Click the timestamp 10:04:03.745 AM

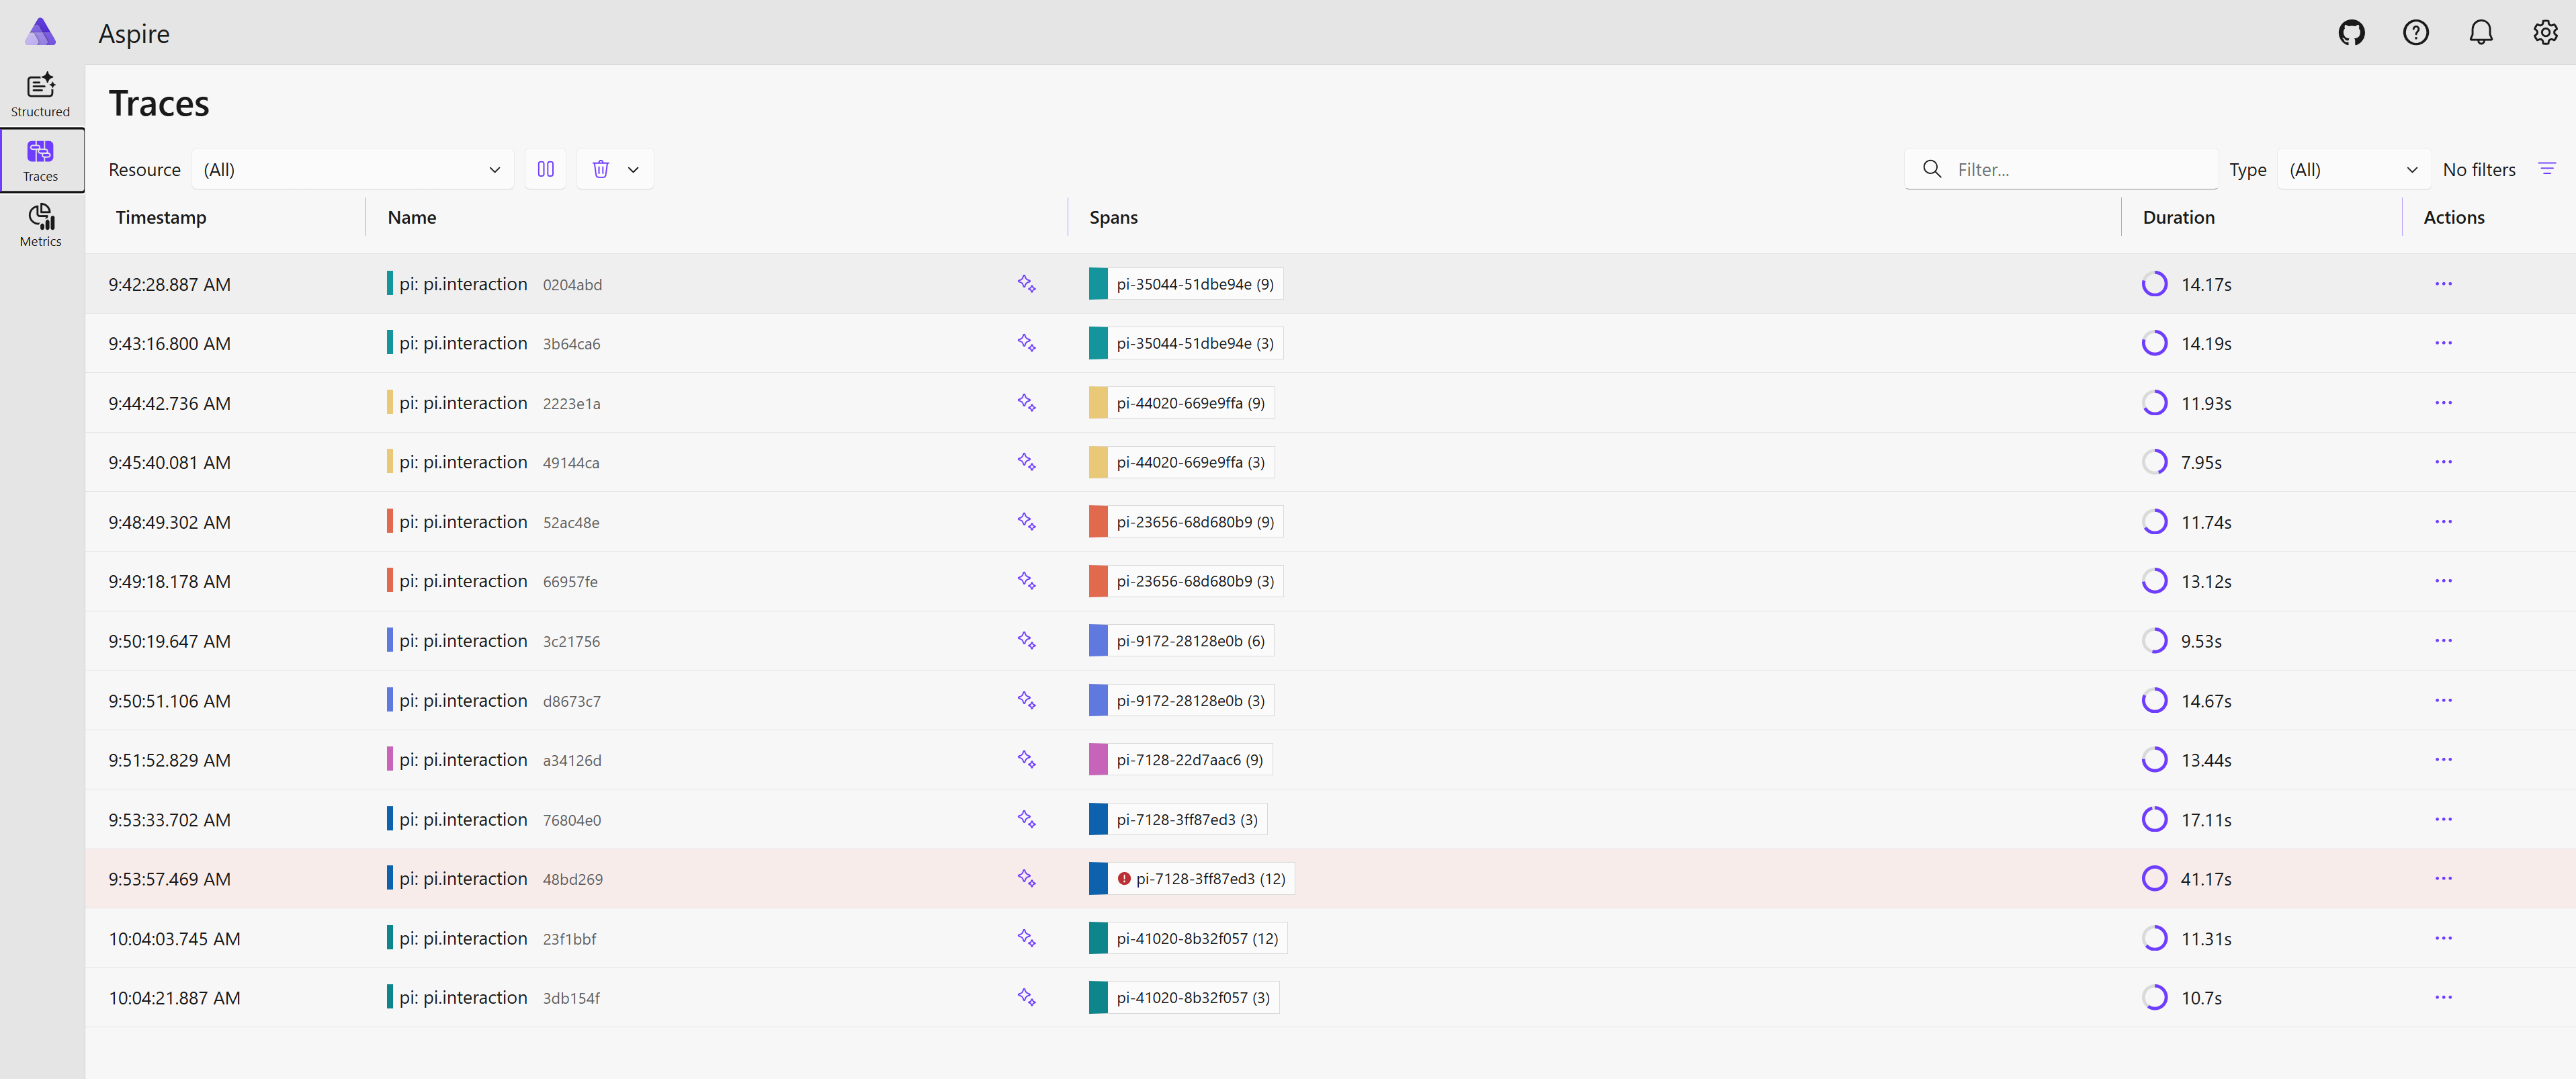point(174,939)
